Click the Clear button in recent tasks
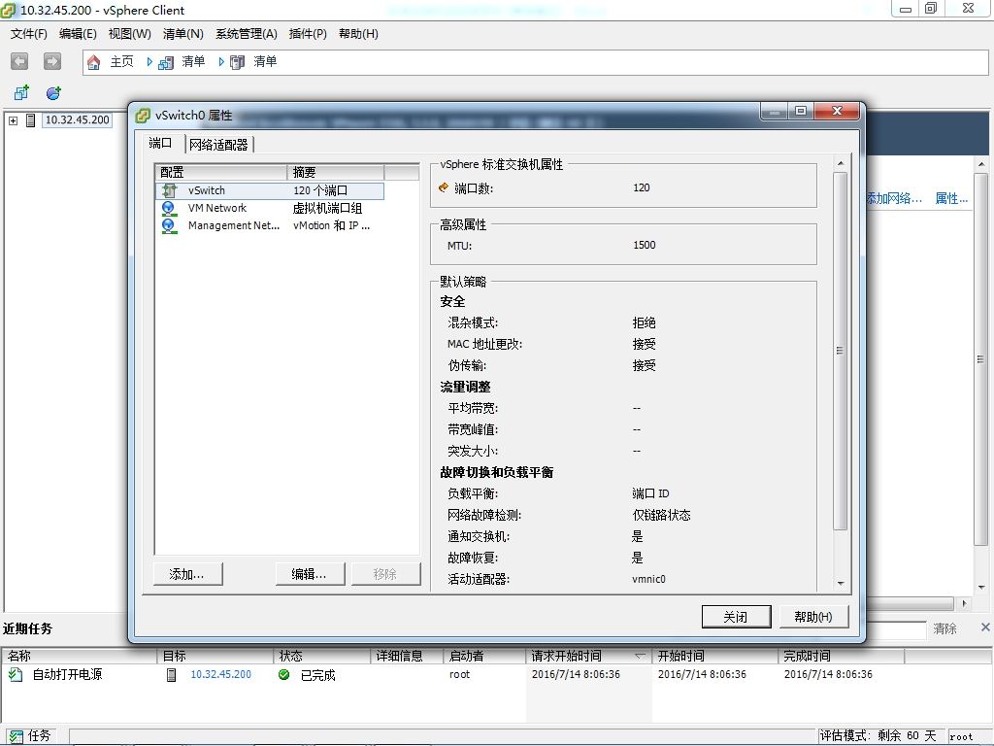Viewport: 994px width, 746px height. (x=945, y=628)
